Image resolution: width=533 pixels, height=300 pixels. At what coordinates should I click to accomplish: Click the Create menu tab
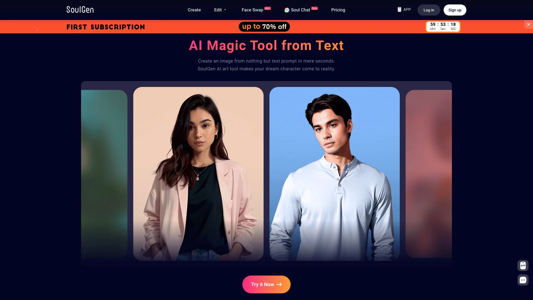point(194,10)
